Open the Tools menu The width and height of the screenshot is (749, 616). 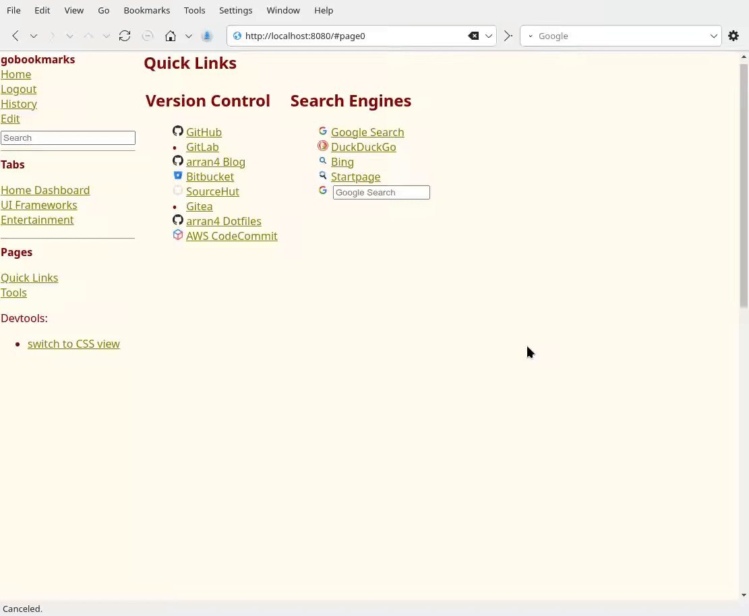pyautogui.click(x=194, y=10)
